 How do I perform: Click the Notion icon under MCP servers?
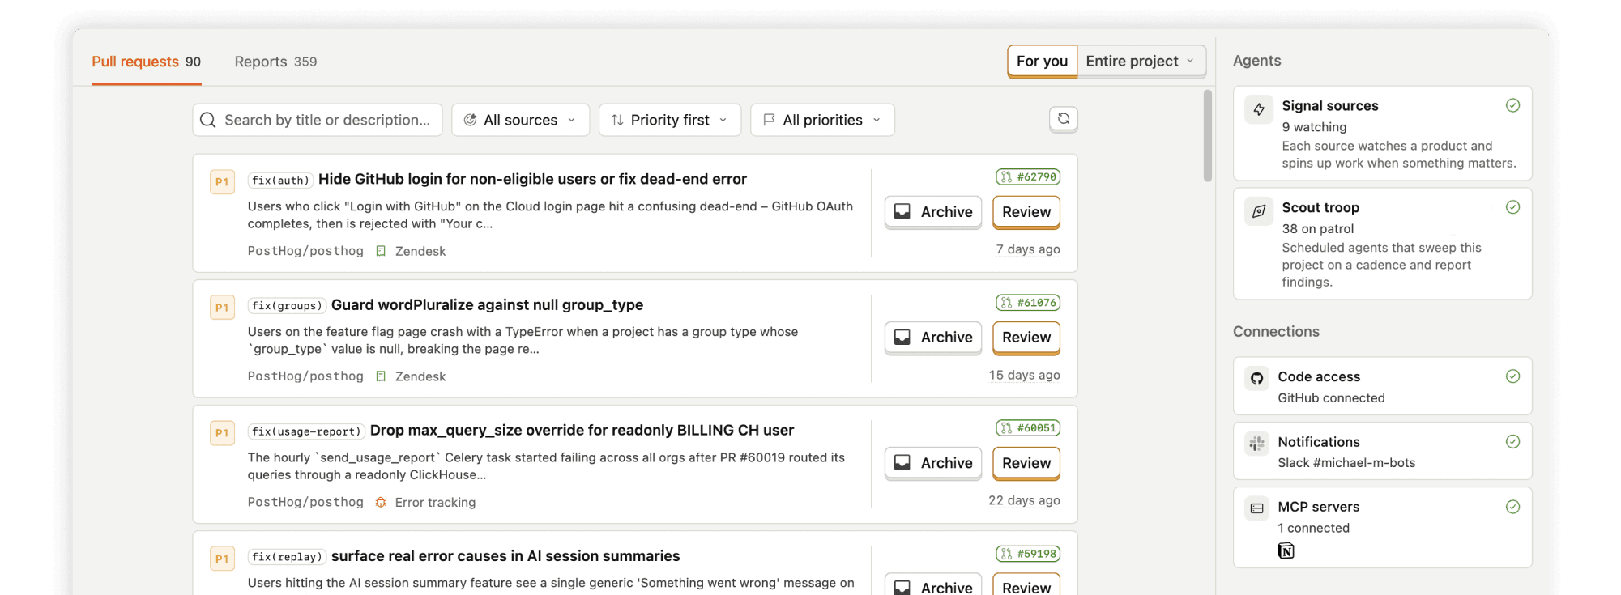(x=1286, y=551)
